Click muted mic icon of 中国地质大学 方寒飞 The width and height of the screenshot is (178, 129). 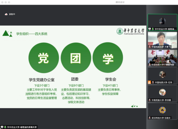[149, 47]
